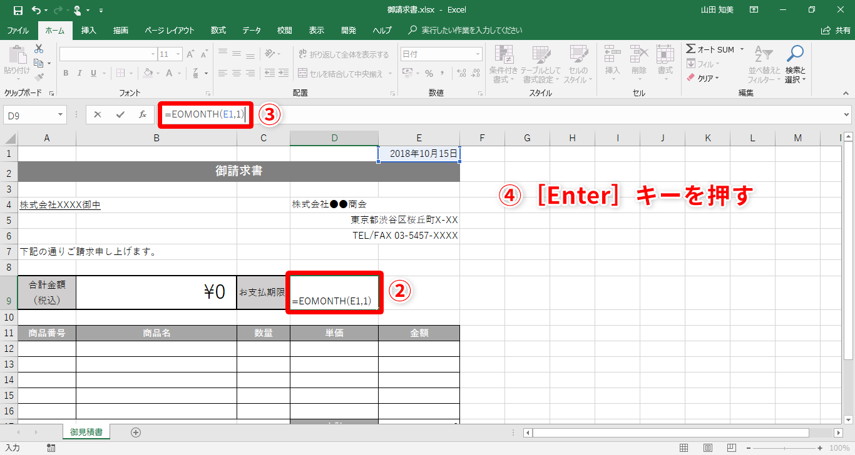The height and width of the screenshot is (455, 855).
Task: Select column D header
Action: pyautogui.click(x=334, y=138)
